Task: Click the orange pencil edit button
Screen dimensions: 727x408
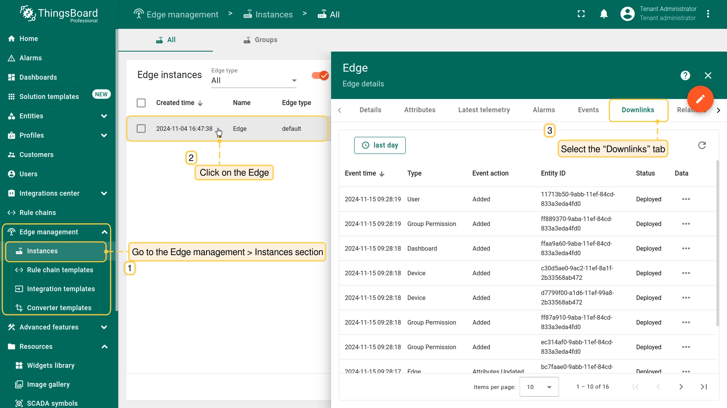Action: coord(700,99)
